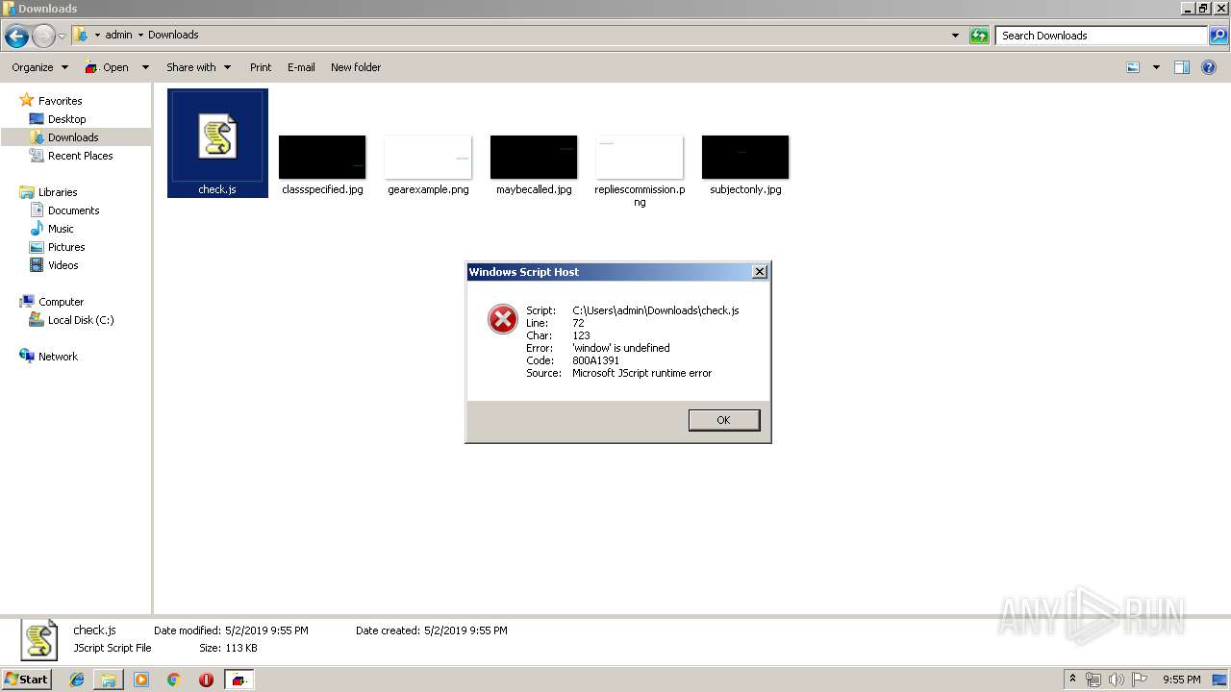Select Local Disk (C:) in sidebar
The height and width of the screenshot is (692, 1231).
click(x=81, y=320)
